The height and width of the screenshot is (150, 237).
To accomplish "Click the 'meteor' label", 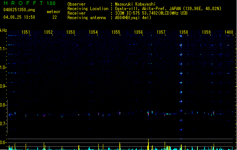I will [54, 12].
